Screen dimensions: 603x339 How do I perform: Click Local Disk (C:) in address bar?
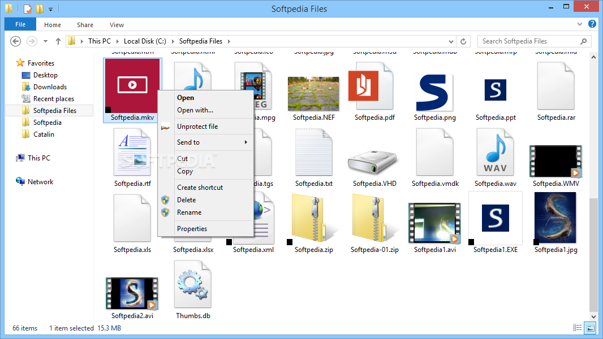145,41
